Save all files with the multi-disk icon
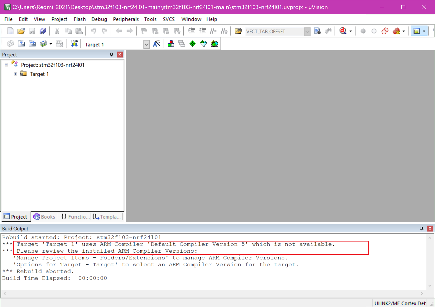The height and width of the screenshot is (307, 435). [43, 31]
